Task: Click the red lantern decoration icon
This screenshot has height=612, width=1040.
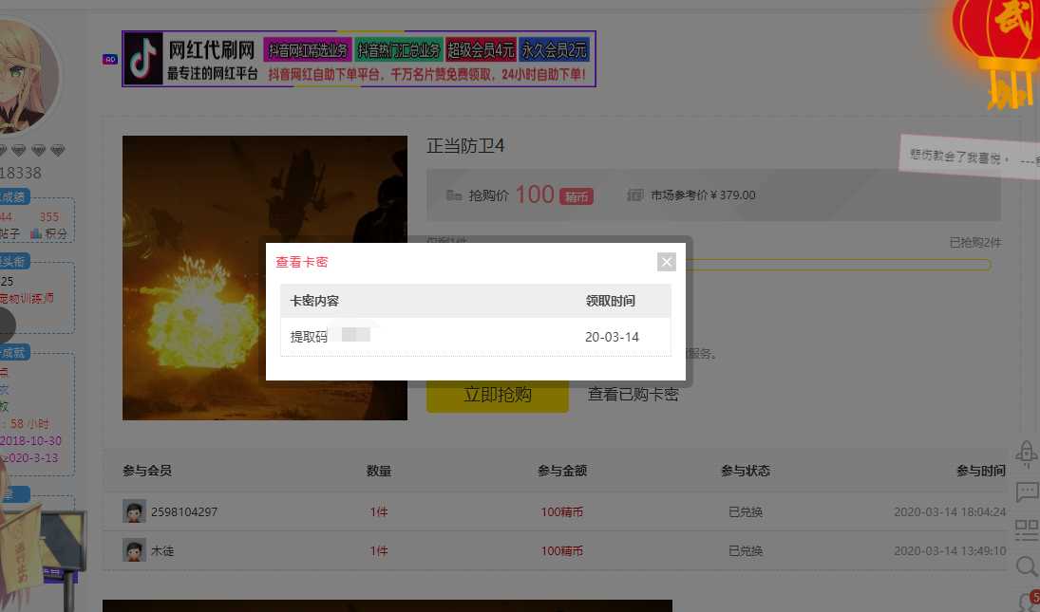Action: click(998, 53)
